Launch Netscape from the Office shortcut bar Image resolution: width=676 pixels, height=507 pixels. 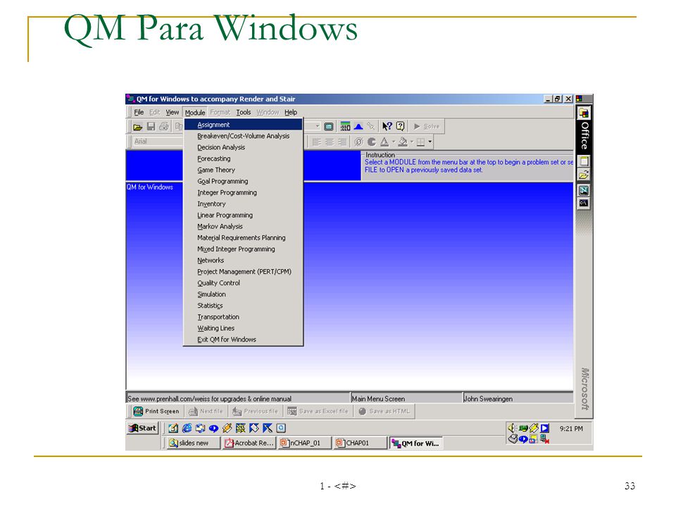tap(584, 190)
